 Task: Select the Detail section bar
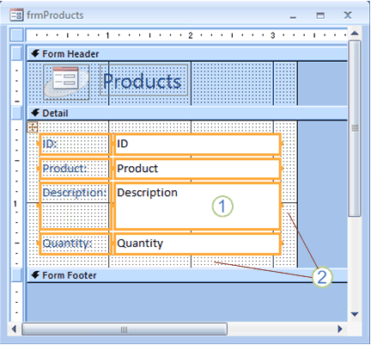pos(187,113)
